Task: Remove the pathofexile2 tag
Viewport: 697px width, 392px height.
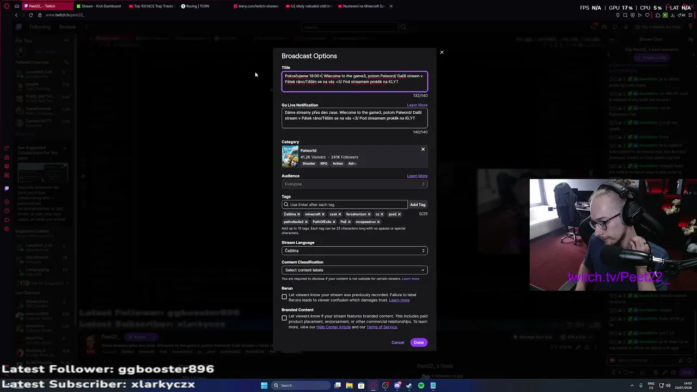Action: click(x=306, y=222)
